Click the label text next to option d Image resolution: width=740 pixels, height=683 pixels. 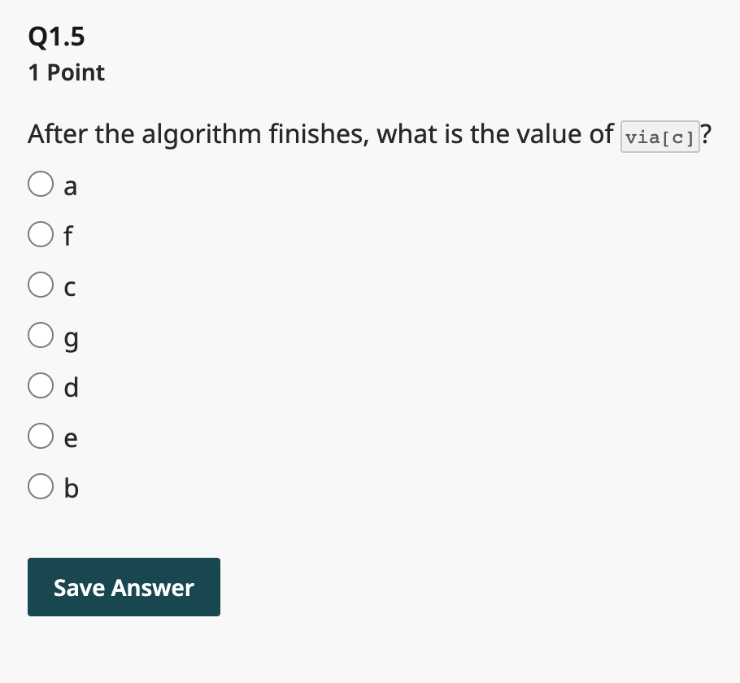click(x=72, y=388)
